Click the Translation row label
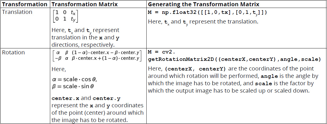The width and height of the screenshot is (327, 124). click(x=17, y=12)
